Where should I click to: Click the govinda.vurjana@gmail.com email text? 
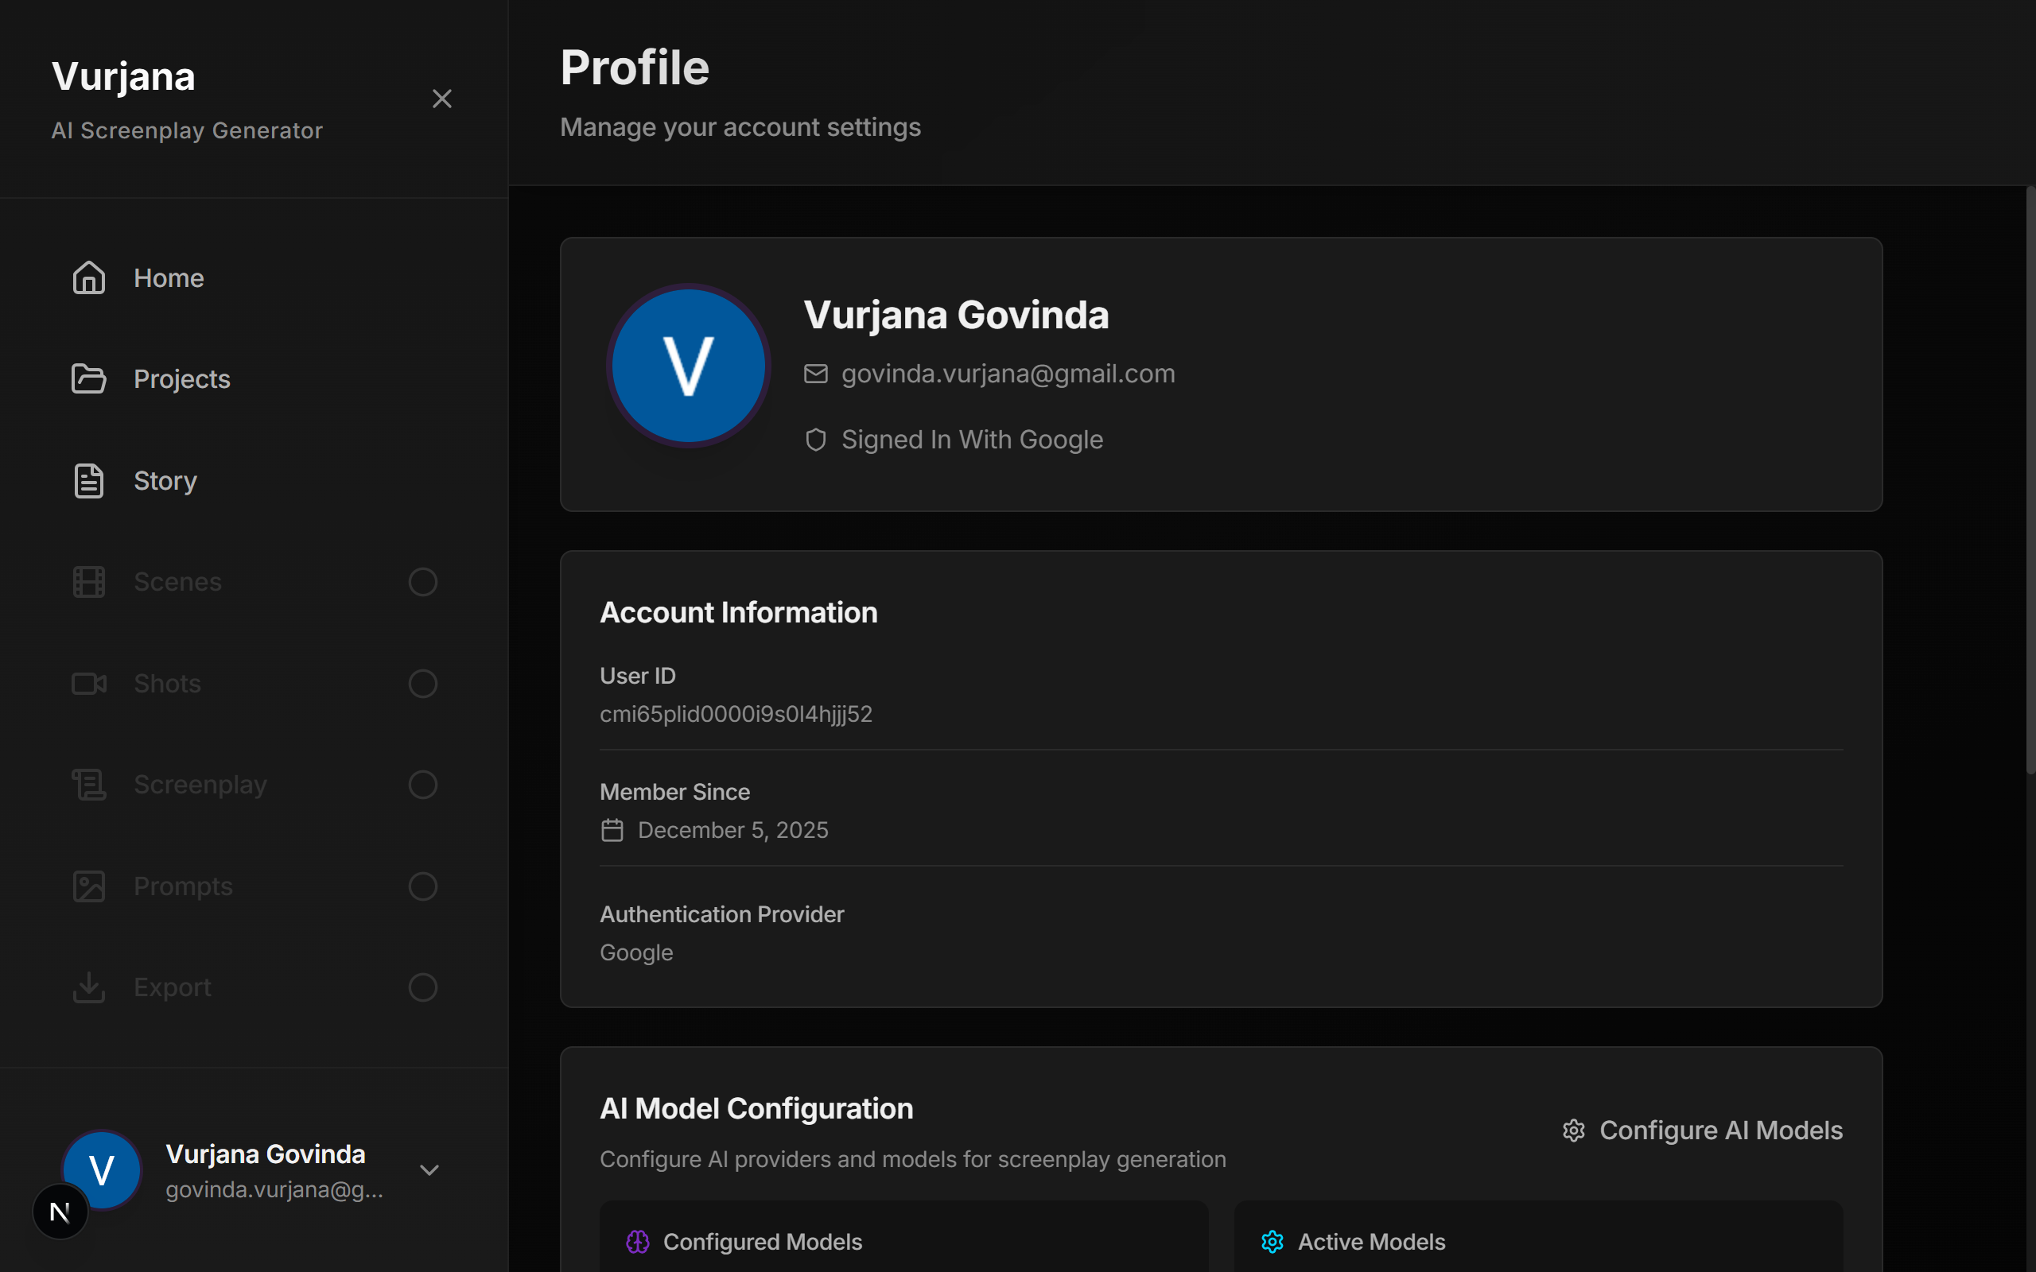click(1008, 374)
